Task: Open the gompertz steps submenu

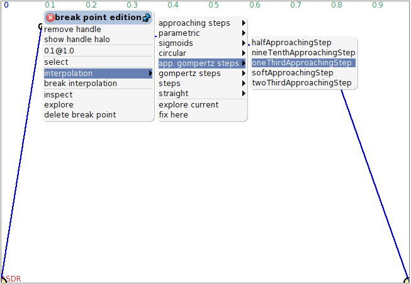Action: [x=202, y=74]
